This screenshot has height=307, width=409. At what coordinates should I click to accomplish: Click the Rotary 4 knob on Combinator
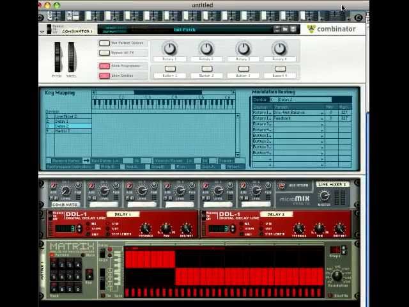pos(280,49)
